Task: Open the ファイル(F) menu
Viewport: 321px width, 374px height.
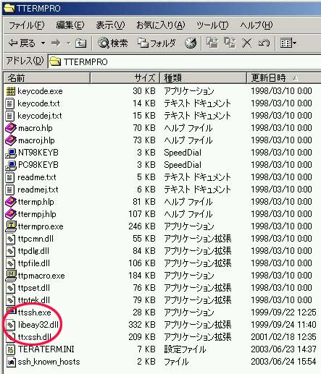Action: (x=26, y=25)
